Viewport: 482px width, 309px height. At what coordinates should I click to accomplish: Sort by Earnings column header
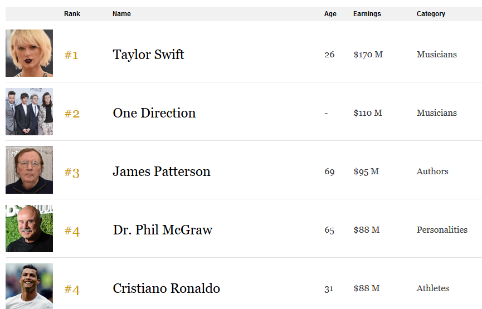[x=367, y=14]
